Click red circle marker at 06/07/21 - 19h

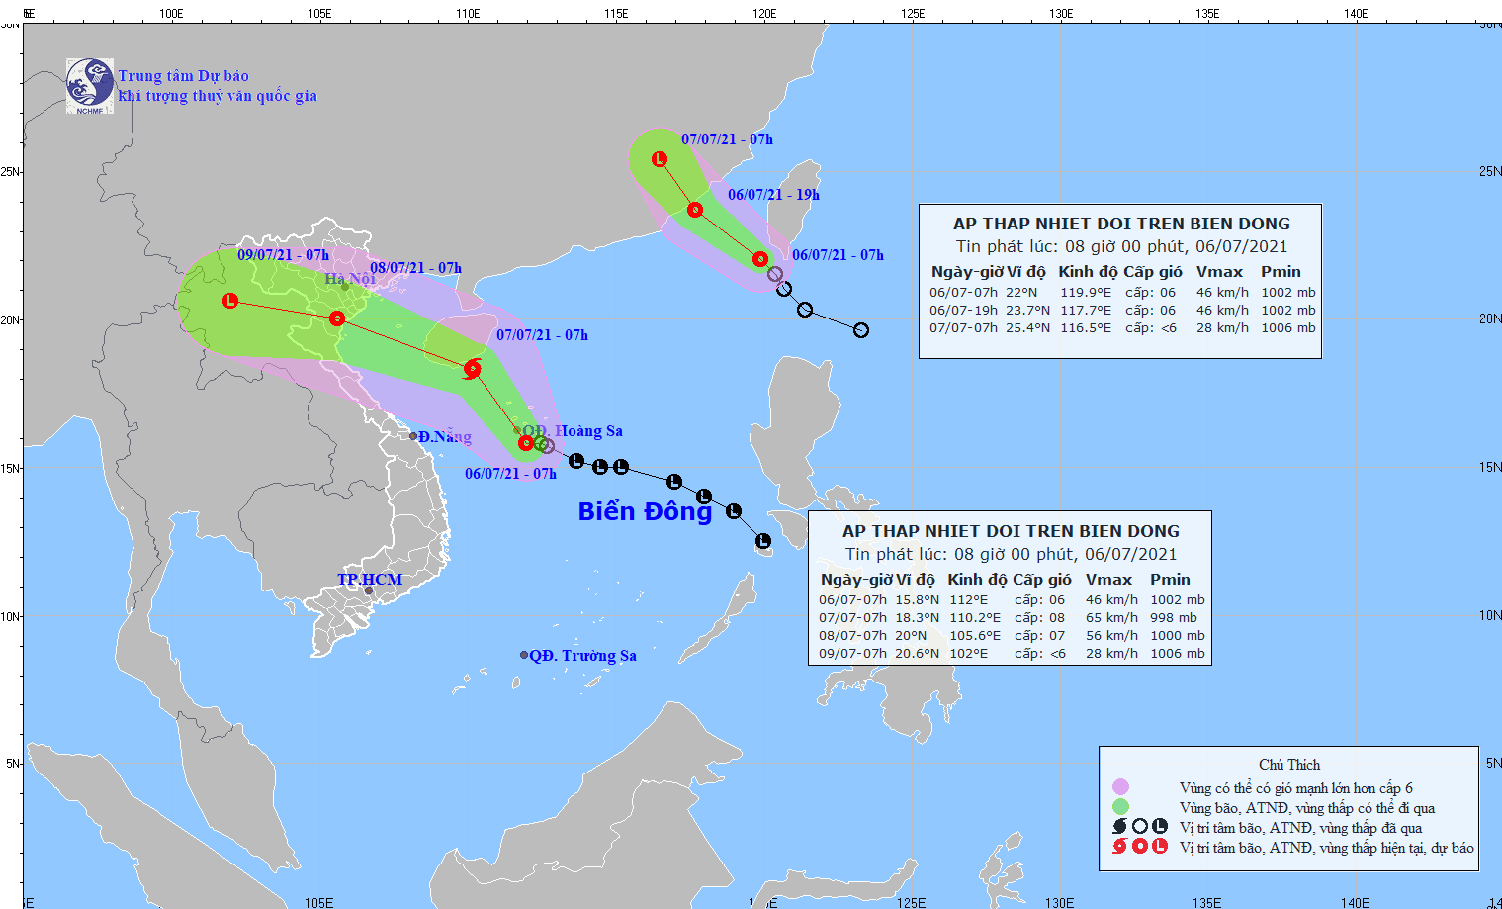click(695, 210)
